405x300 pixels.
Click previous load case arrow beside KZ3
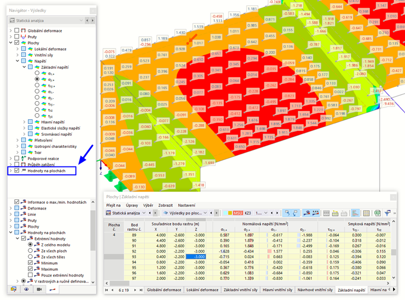click(272, 213)
